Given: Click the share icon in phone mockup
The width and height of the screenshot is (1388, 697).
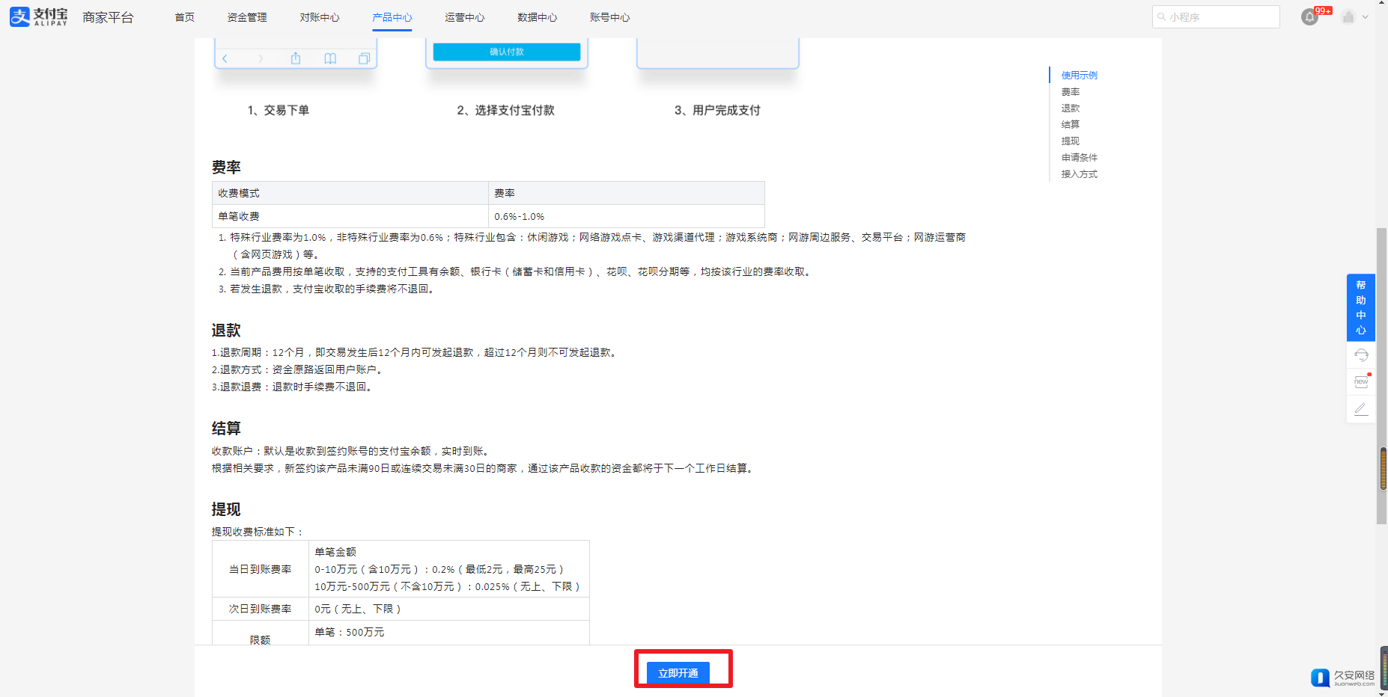Looking at the screenshot, I should tap(296, 58).
